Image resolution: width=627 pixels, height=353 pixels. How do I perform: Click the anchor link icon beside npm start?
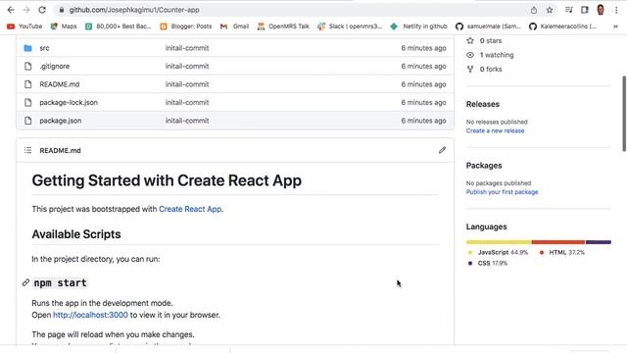pyautogui.click(x=26, y=282)
